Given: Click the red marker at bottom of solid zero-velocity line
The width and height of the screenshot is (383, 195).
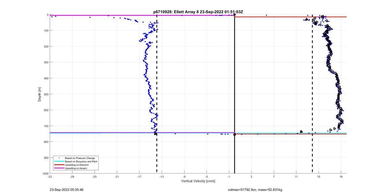Looking at the screenshot, I should tap(235, 134).
